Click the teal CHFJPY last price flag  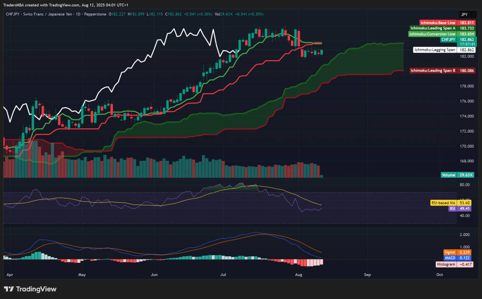tap(446, 40)
